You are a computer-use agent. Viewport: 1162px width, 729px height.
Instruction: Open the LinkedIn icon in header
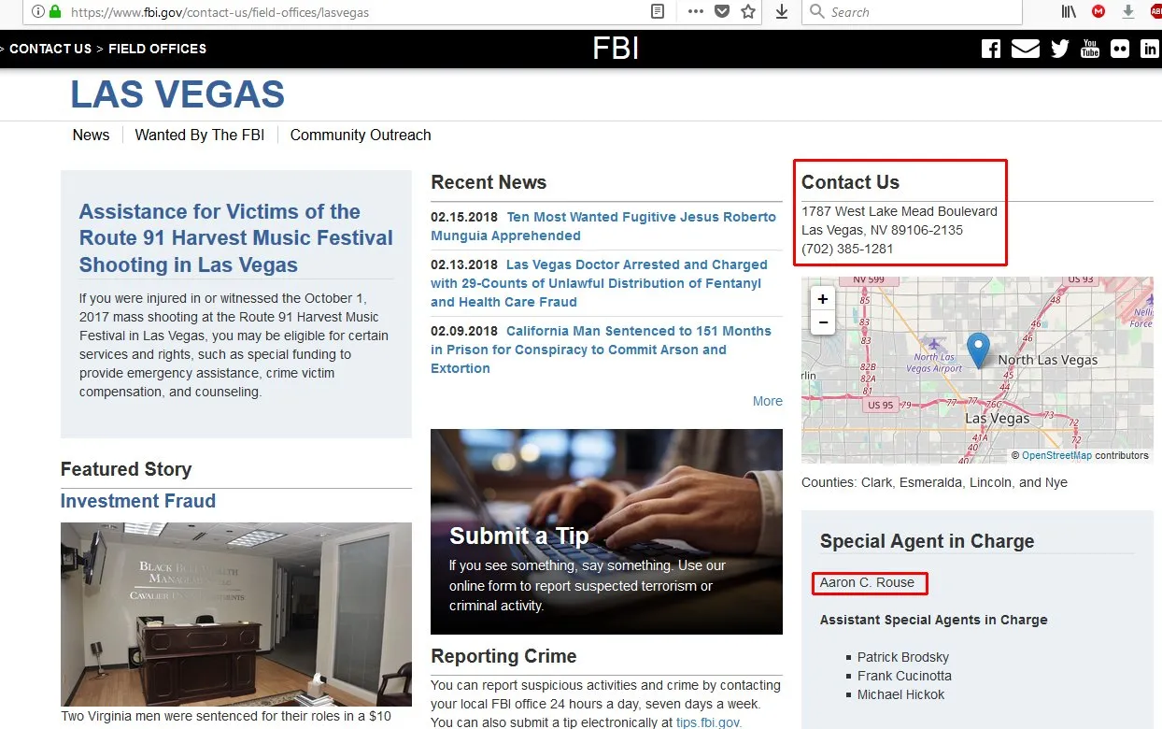[1151, 49]
